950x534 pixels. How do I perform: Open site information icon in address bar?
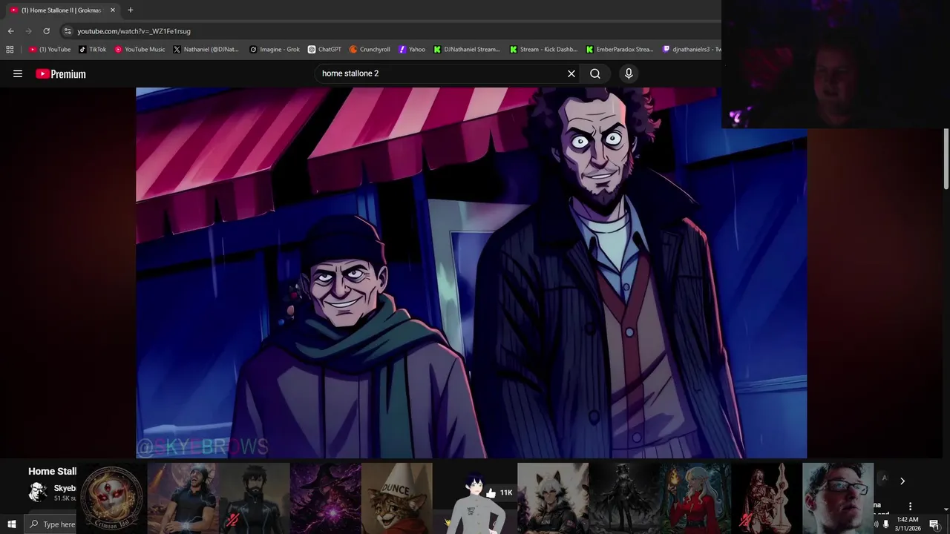point(68,31)
